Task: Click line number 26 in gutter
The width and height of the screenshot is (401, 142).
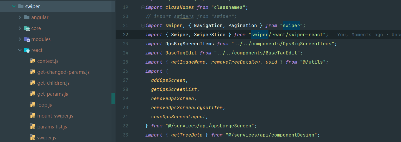Action: pos(125,71)
